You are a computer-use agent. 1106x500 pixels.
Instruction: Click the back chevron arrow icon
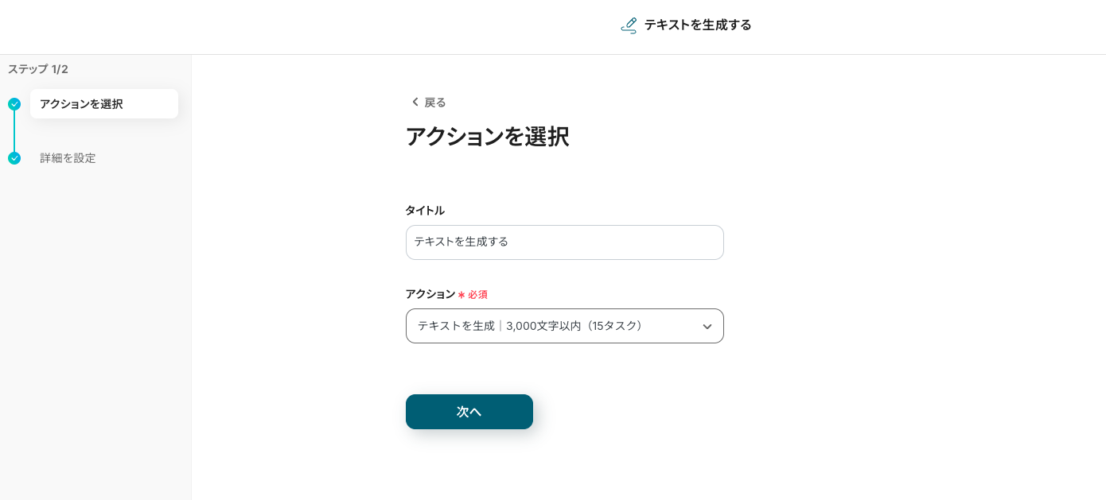click(x=415, y=103)
